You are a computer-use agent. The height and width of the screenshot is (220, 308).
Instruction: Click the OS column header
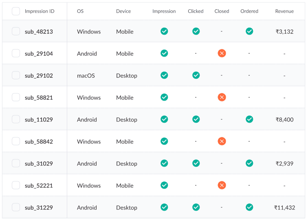click(80, 11)
